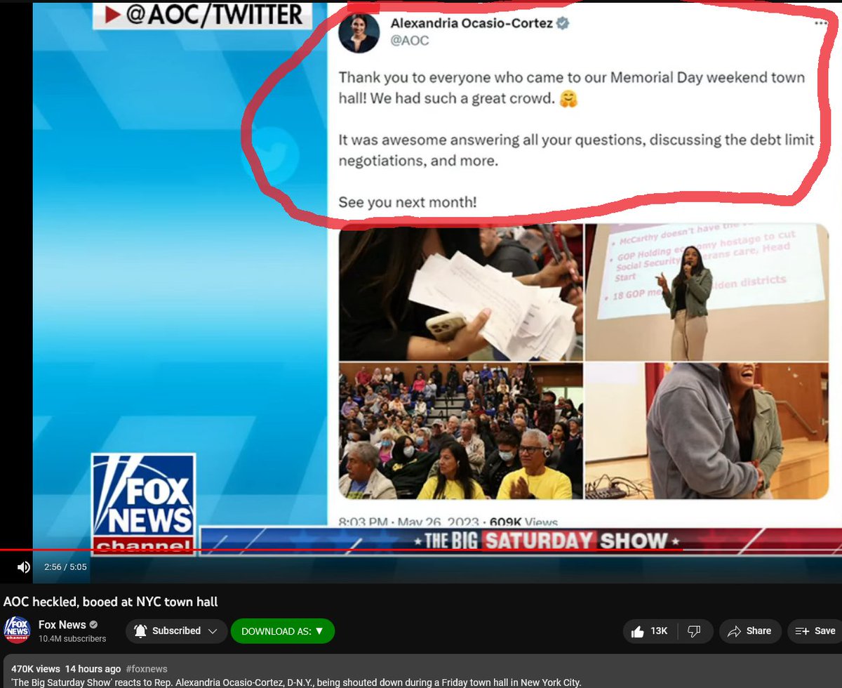Click the tweet photo of two people hugging

tap(707, 430)
